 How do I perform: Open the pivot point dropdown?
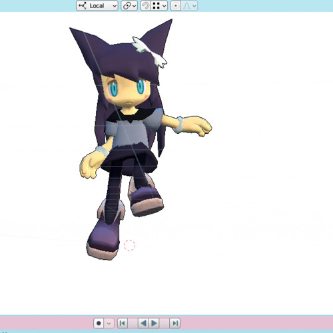pos(129,6)
